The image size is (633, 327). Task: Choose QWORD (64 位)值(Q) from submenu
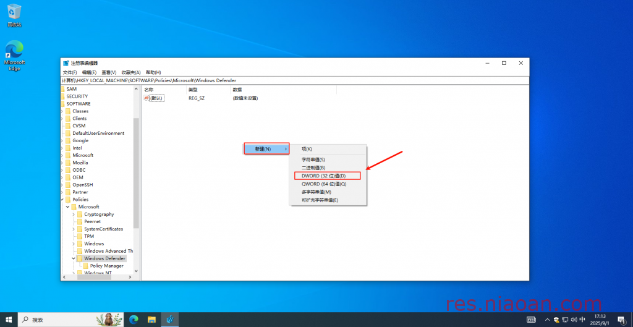click(327, 184)
